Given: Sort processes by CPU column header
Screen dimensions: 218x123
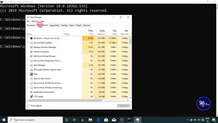Looking at the screenshot, I should click(88, 32).
